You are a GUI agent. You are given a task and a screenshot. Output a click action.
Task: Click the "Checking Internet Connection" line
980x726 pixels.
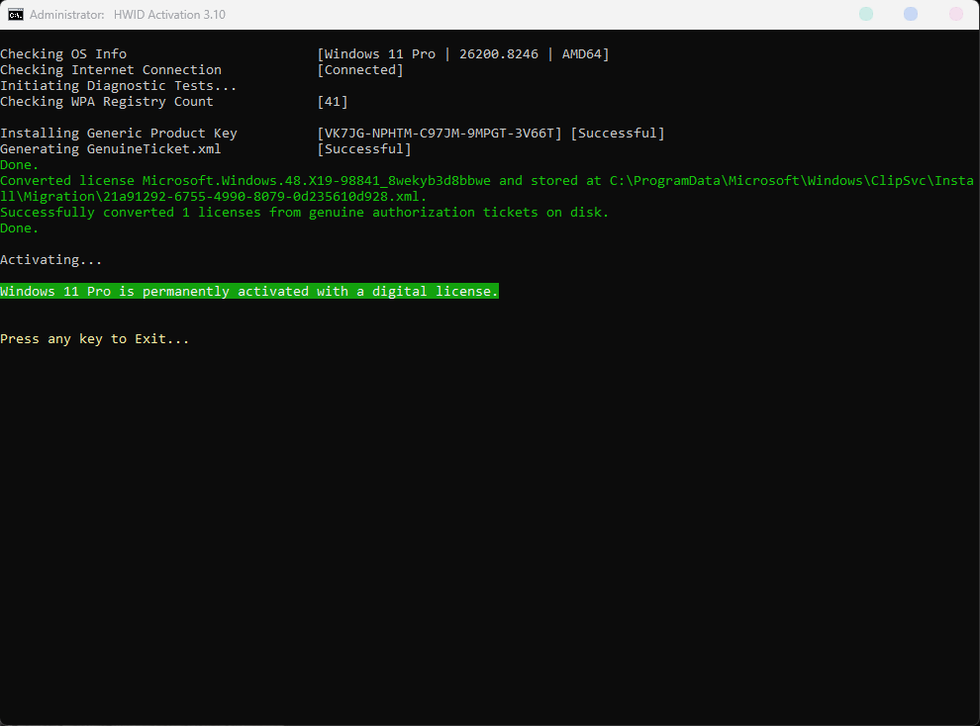(111, 70)
